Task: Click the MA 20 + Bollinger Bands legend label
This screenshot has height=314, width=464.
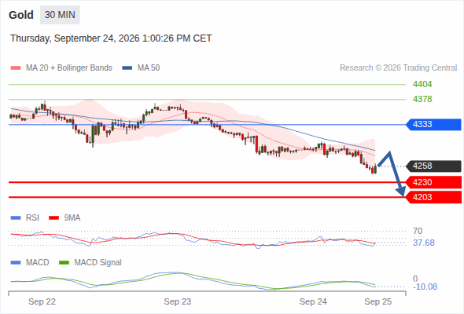Action: coord(69,68)
